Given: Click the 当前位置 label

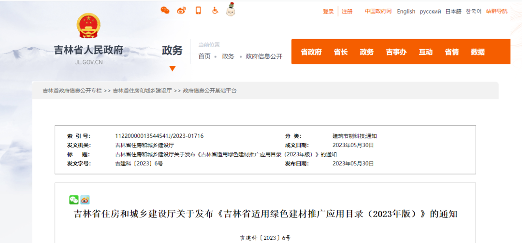Looking at the screenshot, I should click(x=209, y=45).
